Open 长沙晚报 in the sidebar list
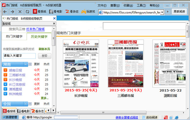This screenshot has width=190, height=120. [x=15, y=80]
